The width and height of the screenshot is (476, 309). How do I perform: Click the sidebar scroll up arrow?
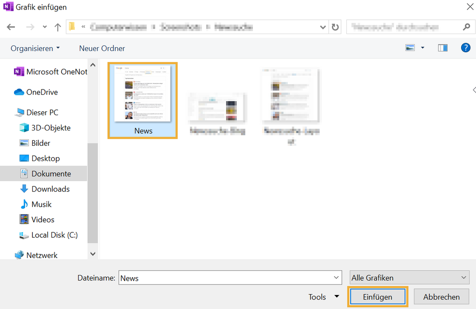93,65
